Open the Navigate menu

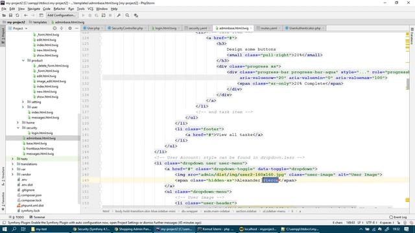[34, 8]
